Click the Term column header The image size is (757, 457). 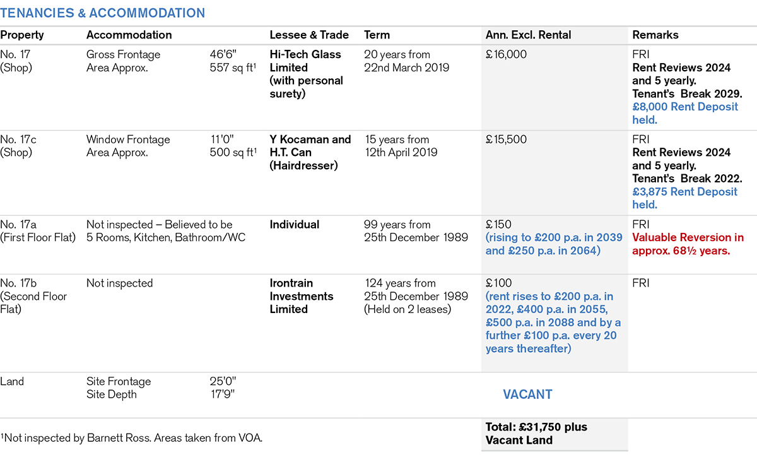pos(377,35)
